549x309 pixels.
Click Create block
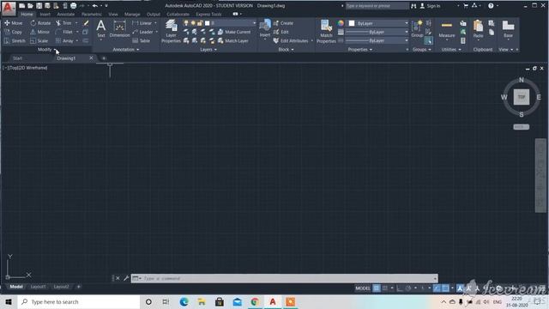[x=283, y=23]
